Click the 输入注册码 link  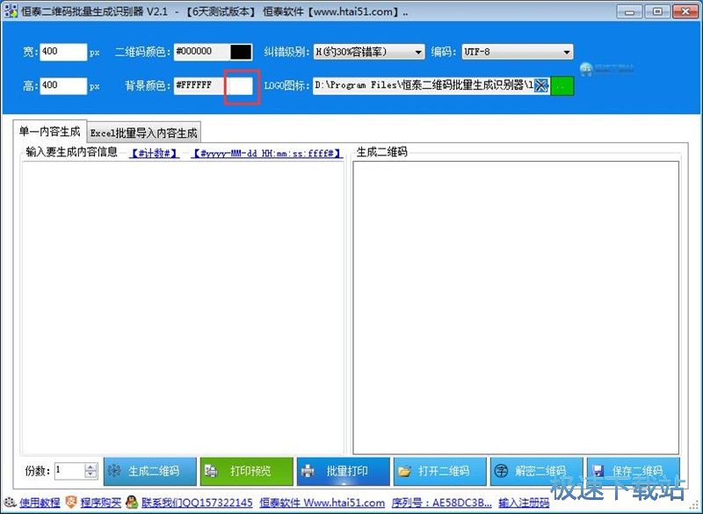click(x=524, y=503)
